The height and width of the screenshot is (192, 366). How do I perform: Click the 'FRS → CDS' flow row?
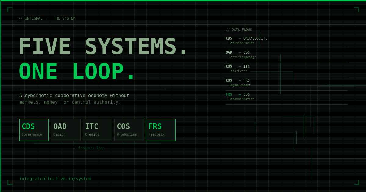point(238,94)
